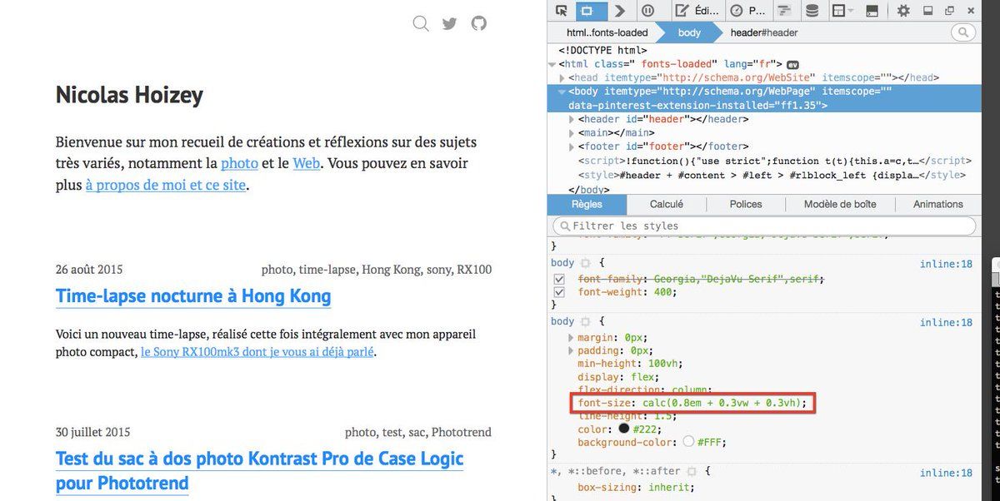The height and width of the screenshot is (501, 1000).
Task: Open the 'à propos de moi et ce site' link
Action: tap(166, 185)
